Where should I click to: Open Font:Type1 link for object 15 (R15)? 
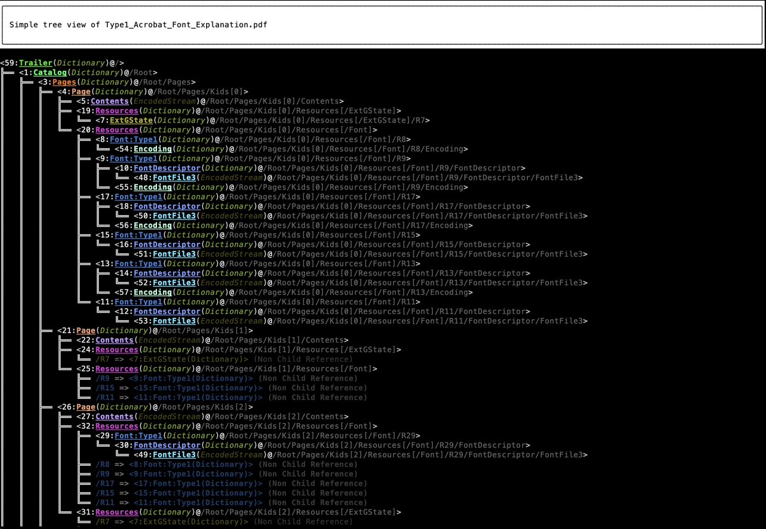(139, 235)
